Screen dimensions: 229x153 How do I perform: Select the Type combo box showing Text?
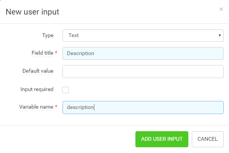pos(143,36)
